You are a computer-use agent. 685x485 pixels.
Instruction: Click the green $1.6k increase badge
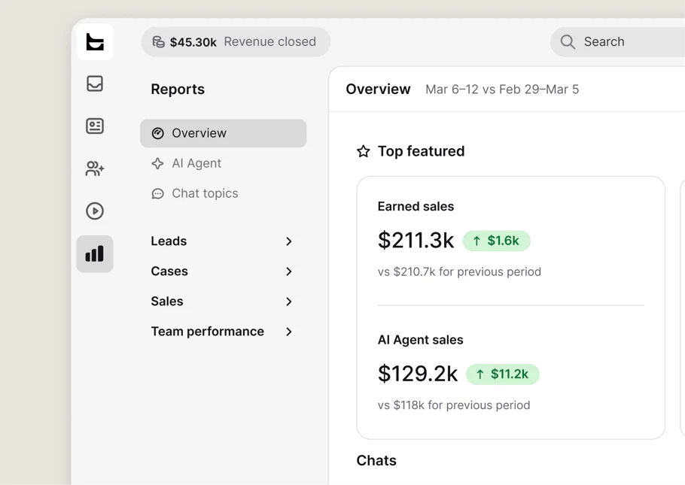pyautogui.click(x=496, y=241)
